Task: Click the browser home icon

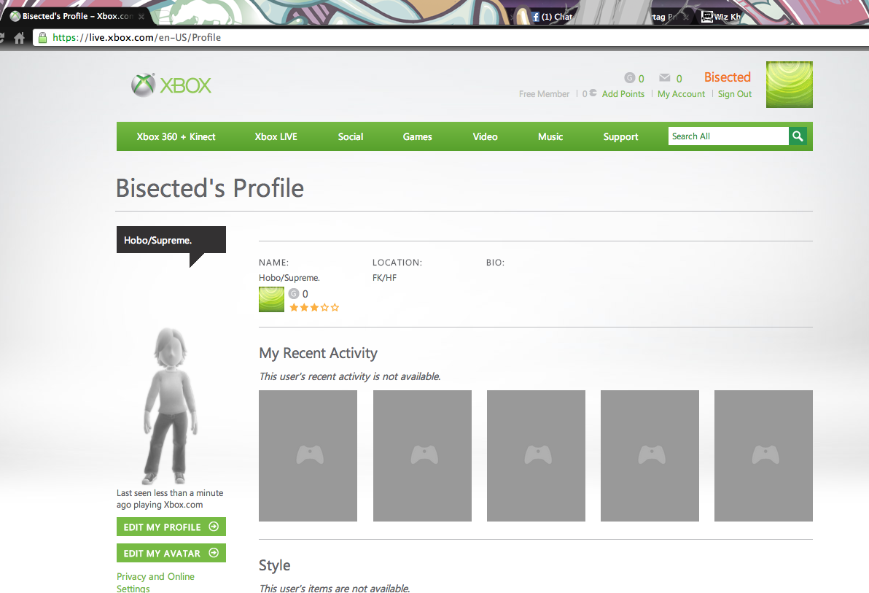Action: 20,38
